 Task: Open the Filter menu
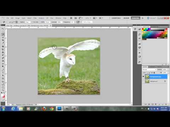tap(35, 18)
